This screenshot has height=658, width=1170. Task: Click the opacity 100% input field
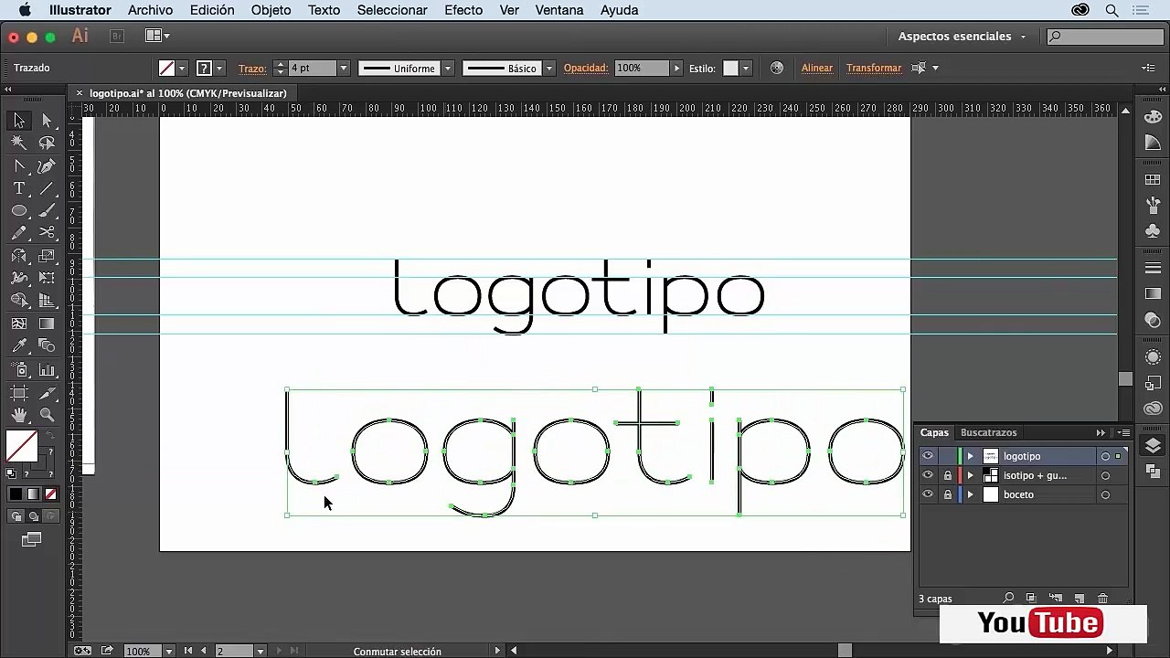point(641,68)
